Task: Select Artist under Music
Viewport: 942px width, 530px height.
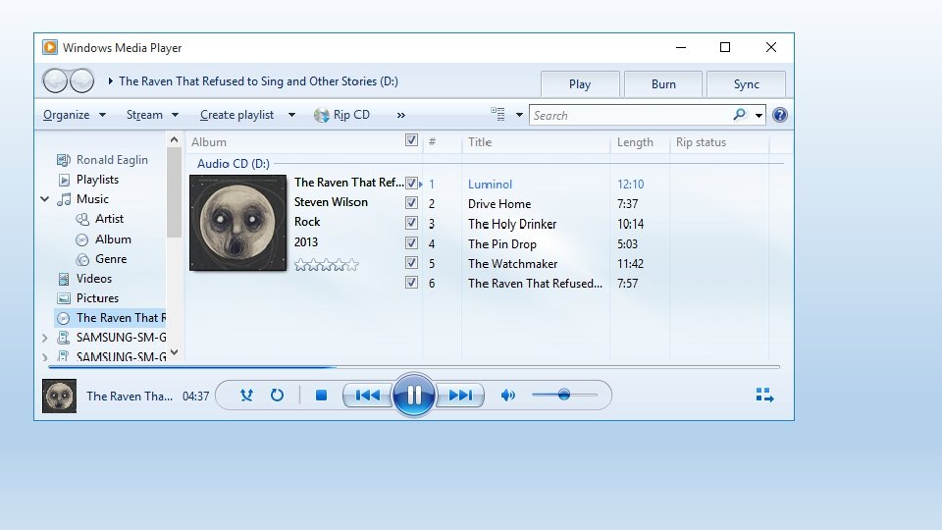Action: click(100, 219)
